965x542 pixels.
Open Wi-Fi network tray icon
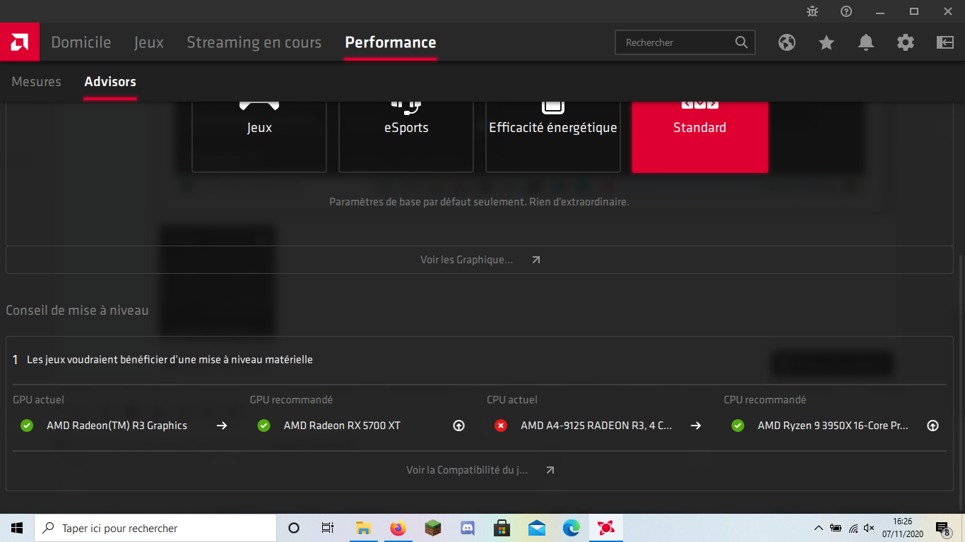point(853,528)
